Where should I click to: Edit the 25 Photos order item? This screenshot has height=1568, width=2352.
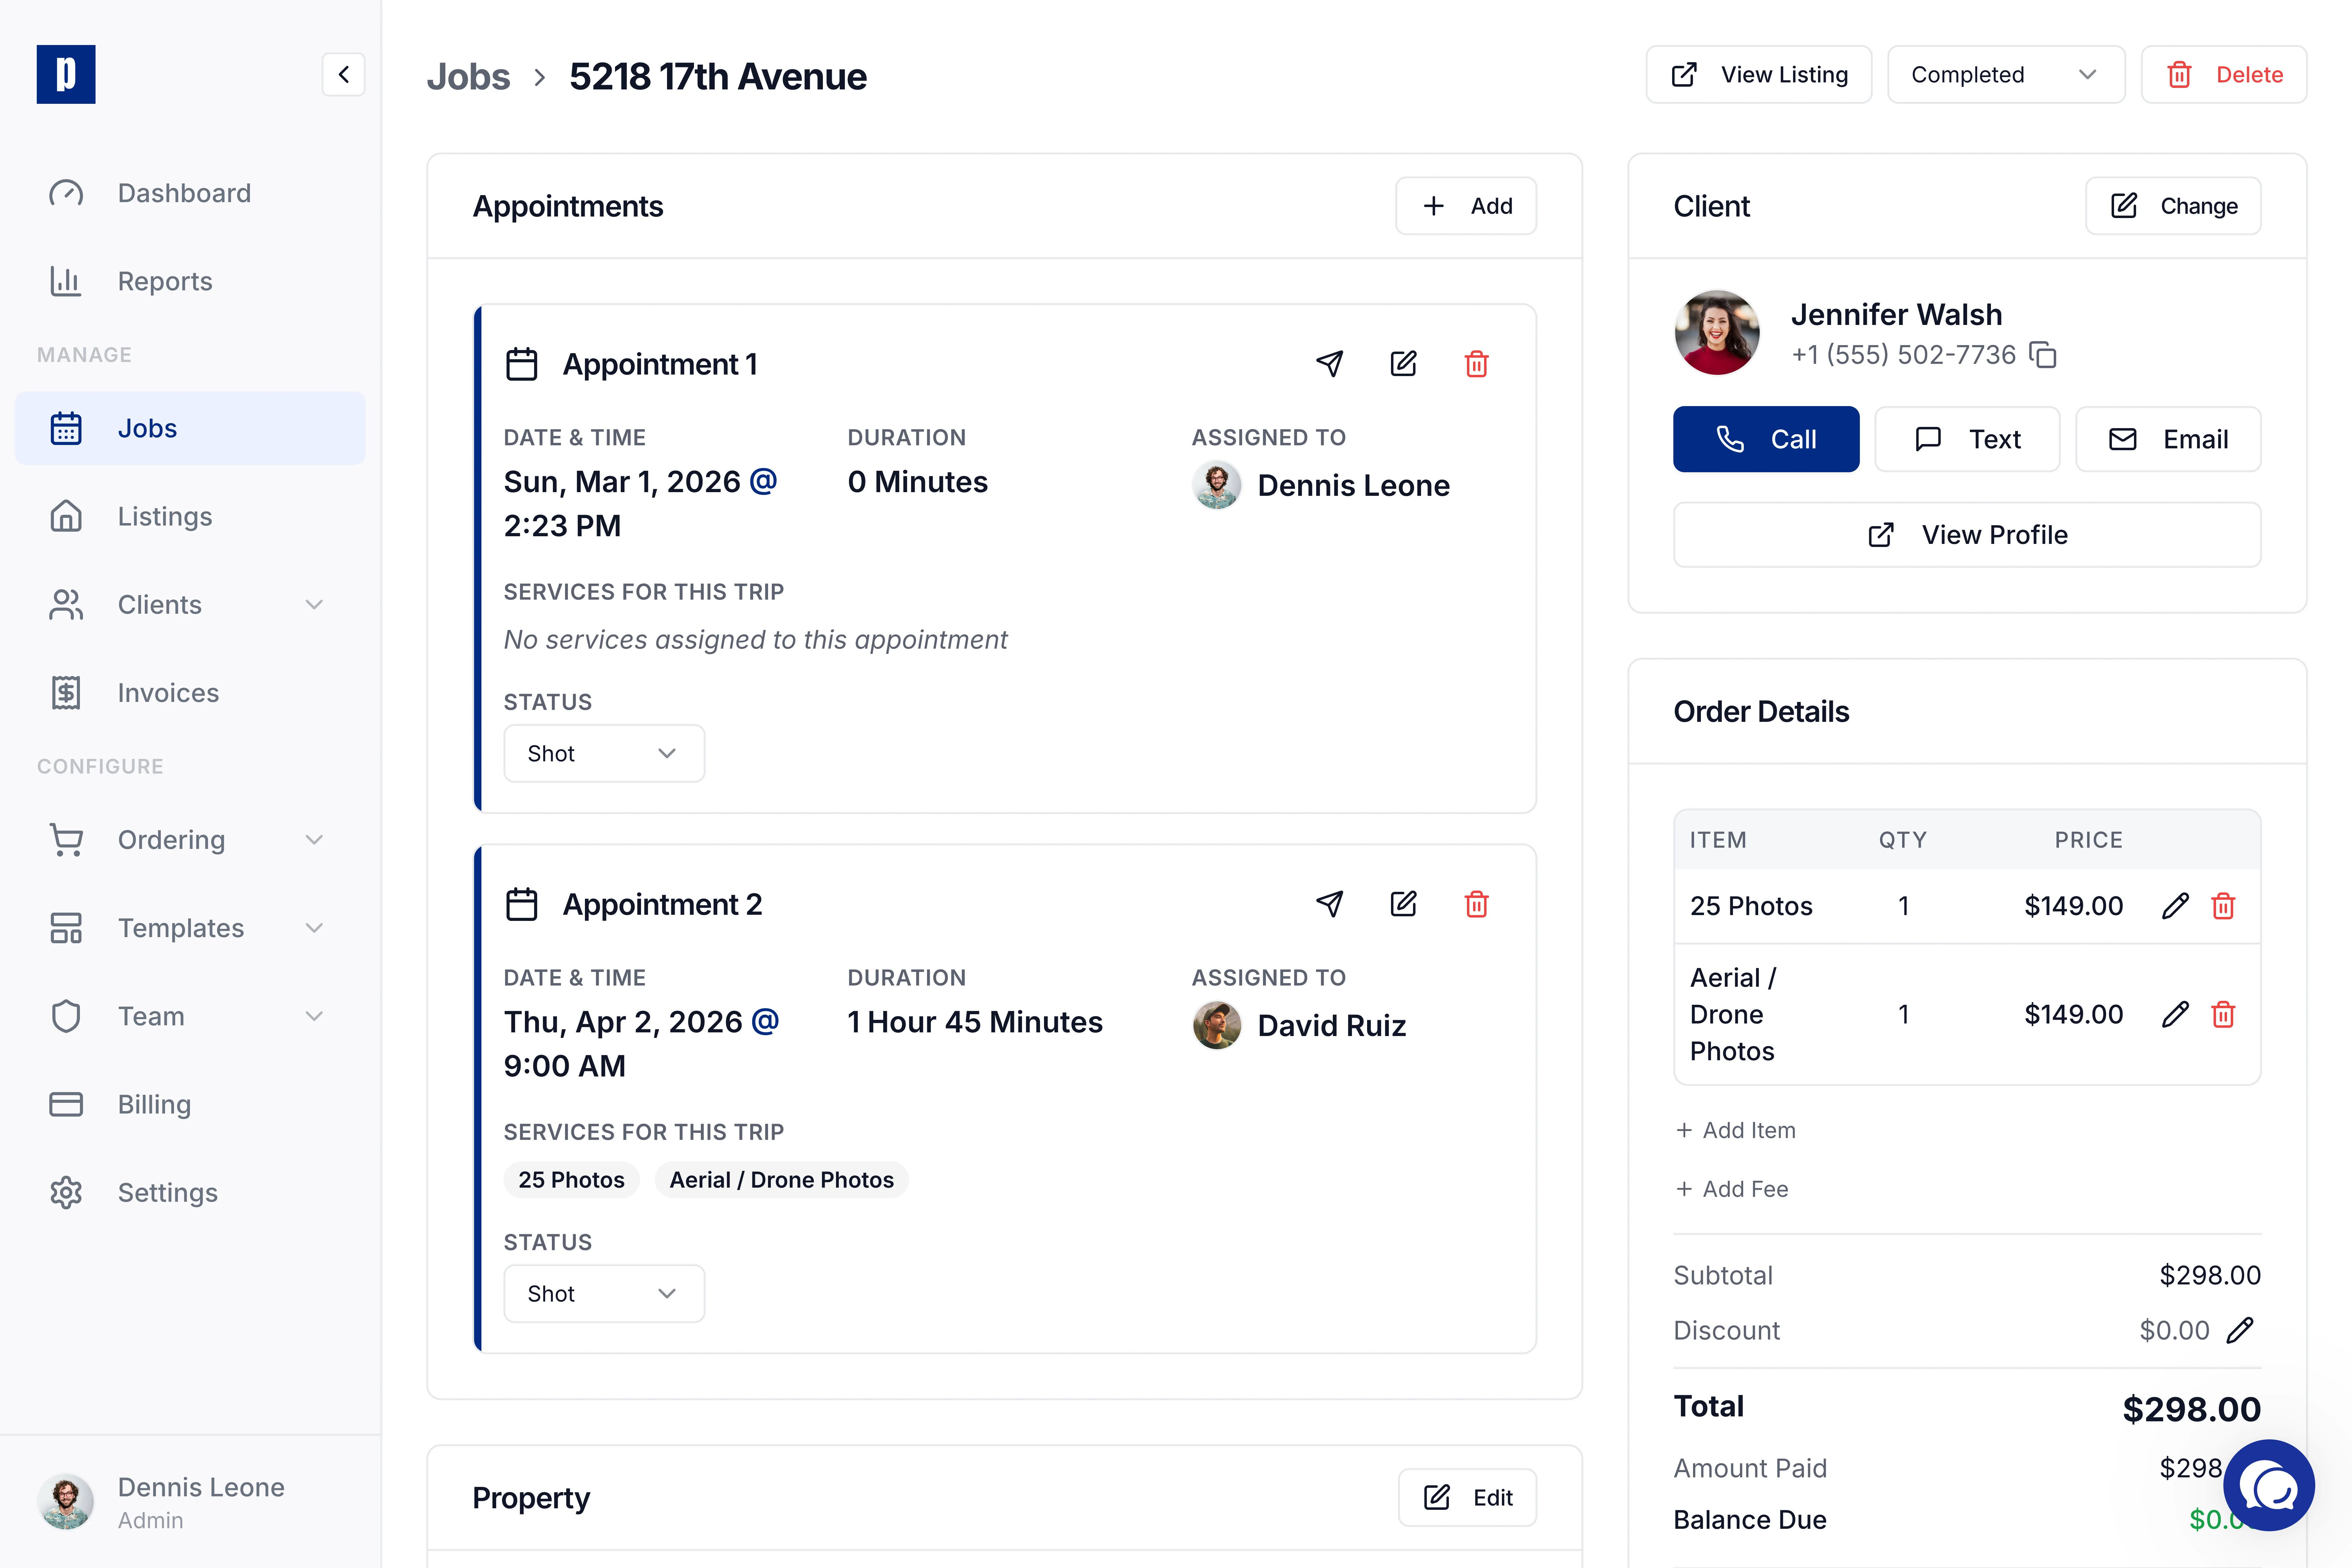(2175, 906)
